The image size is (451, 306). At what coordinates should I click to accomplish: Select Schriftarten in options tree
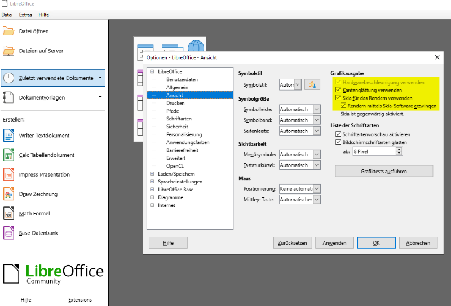coord(179,119)
